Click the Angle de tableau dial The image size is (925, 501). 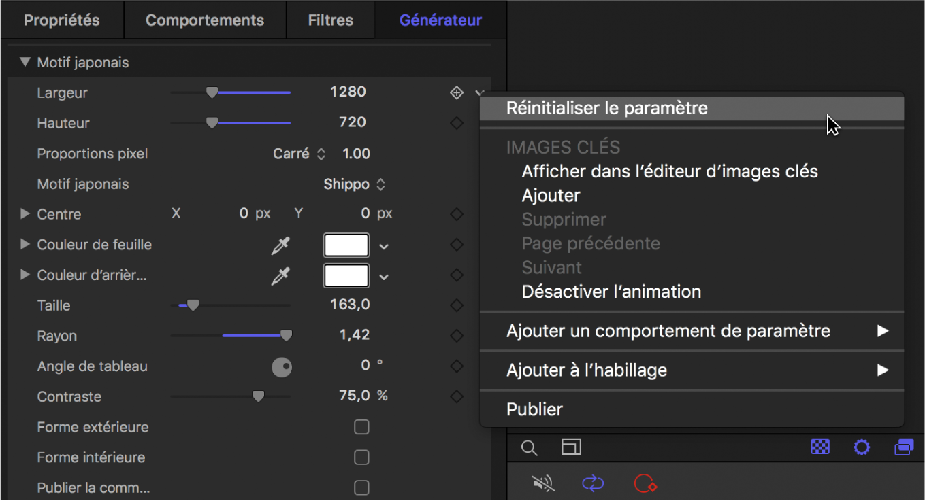pos(282,367)
